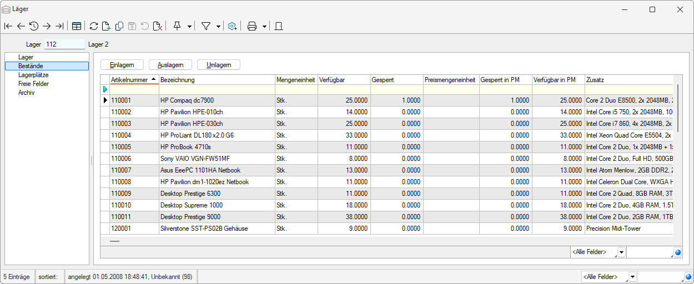694x284 pixels.
Task: Expand the Printer dropdown arrow
Action: [265, 26]
